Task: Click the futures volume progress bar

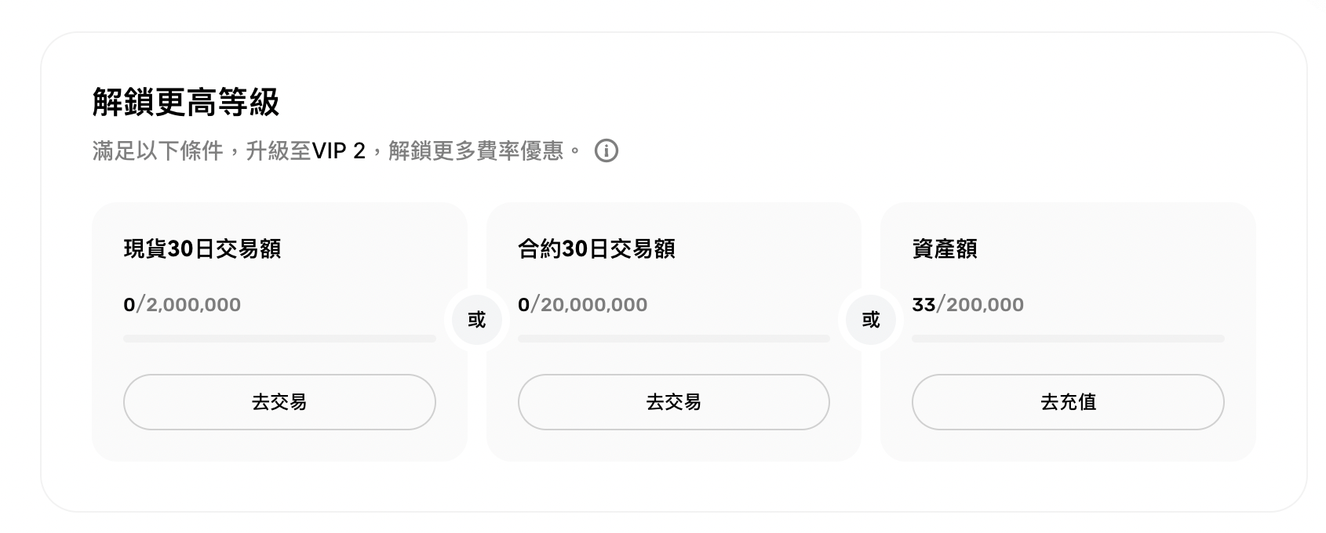Action: pos(673,339)
